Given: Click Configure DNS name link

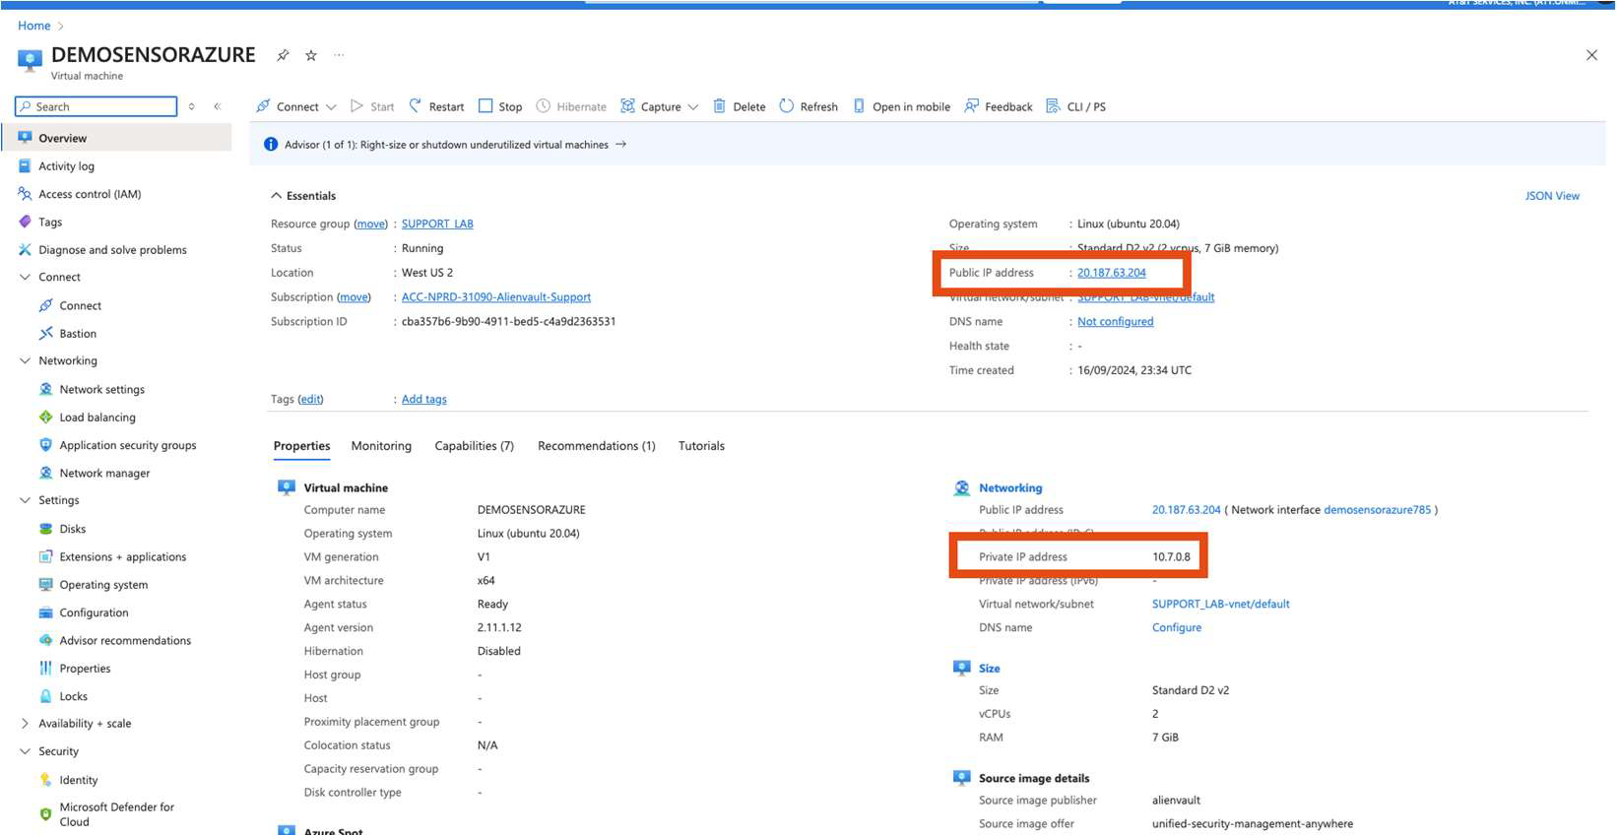Looking at the screenshot, I should [1177, 628].
